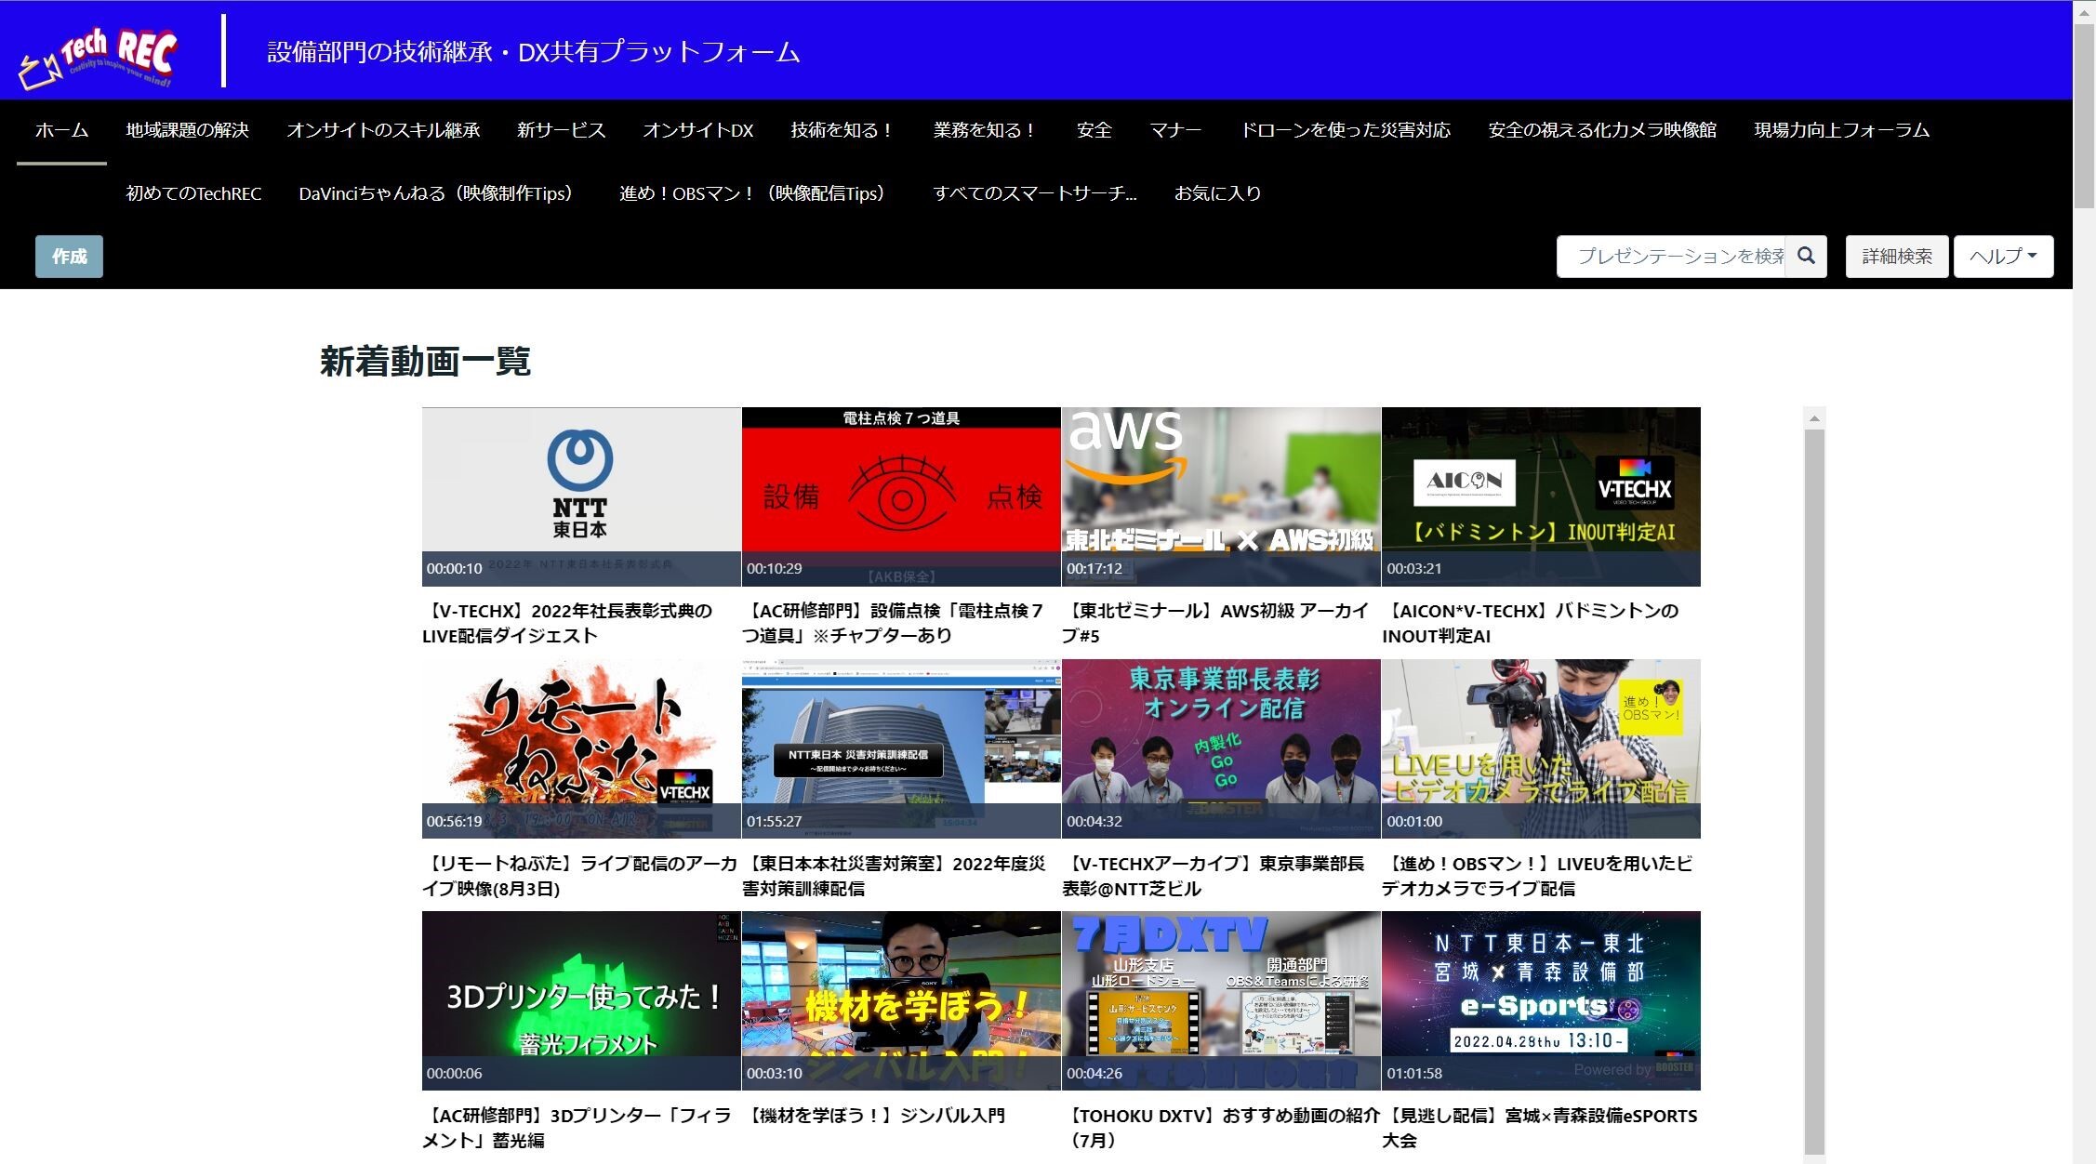Image resolution: width=2096 pixels, height=1164 pixels.
Task: Open the 安全 menu item
Action: point(1094,130)
